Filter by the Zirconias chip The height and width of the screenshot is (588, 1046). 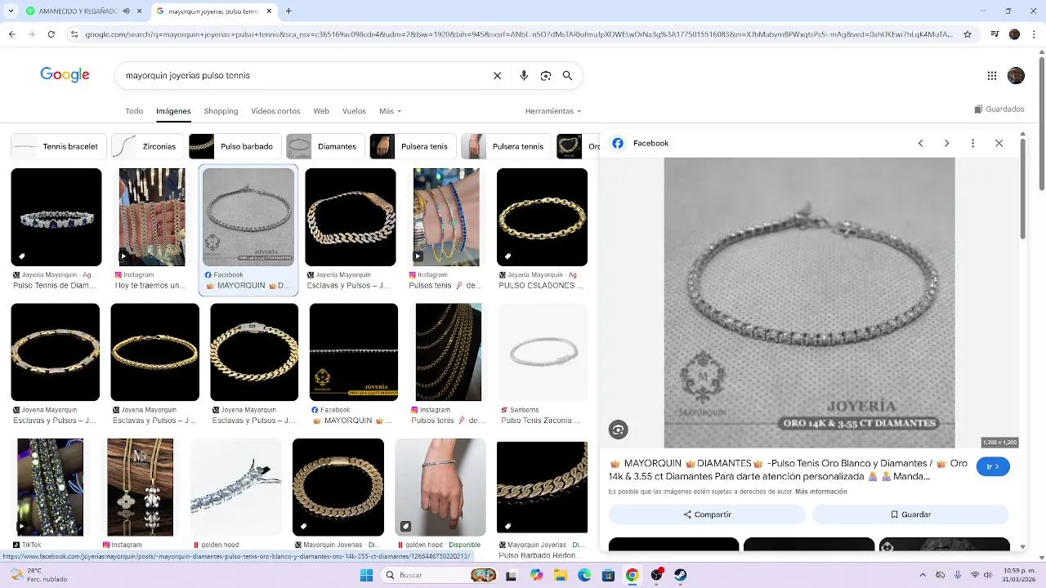(147, 146)
